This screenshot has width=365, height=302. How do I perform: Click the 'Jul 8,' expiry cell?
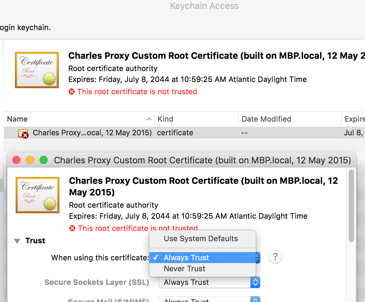pyautogui.click(x=353, y=133)
